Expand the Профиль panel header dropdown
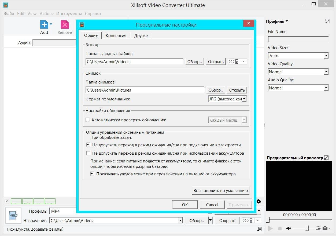 [287, 21]
